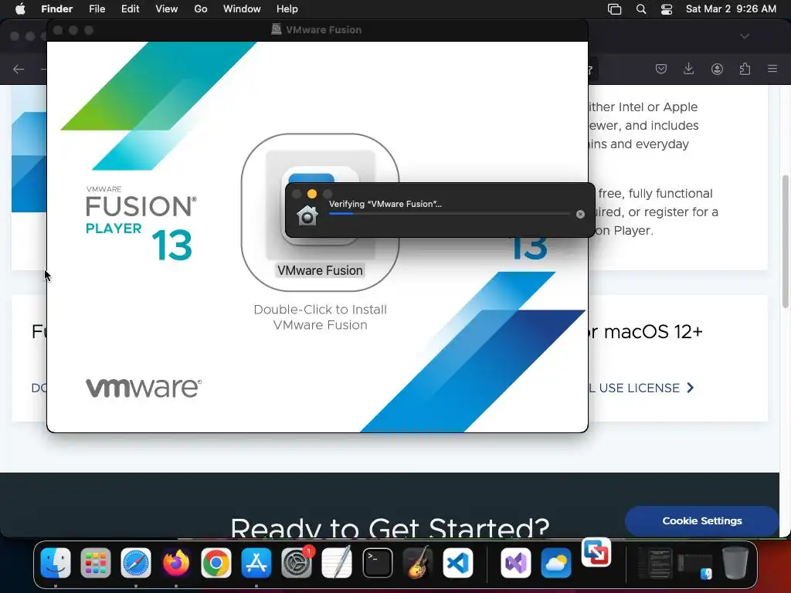Click the Firefox page vertical scrollbar
Screen dimensions: 791x593
tap(786, 241)
